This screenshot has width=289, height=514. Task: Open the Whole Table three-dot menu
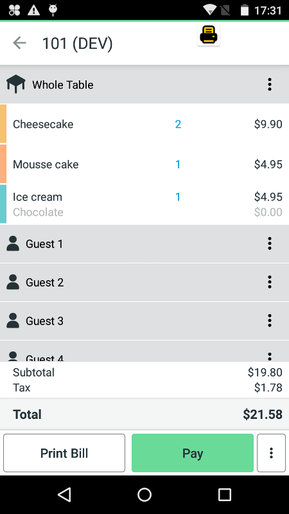(269, 85)
